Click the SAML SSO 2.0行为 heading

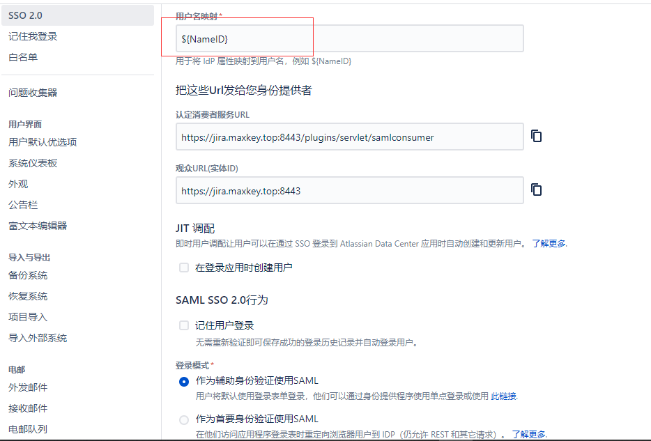point(222,300)
